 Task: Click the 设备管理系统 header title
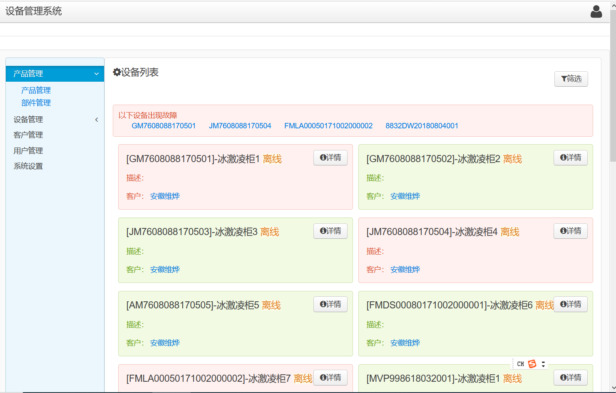[33, 11]
